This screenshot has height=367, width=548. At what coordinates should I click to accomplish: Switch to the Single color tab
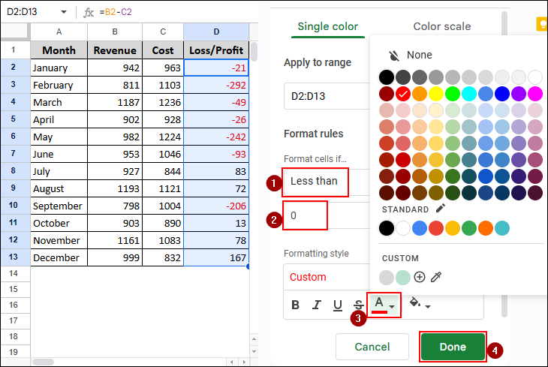(x=328, y=26)
